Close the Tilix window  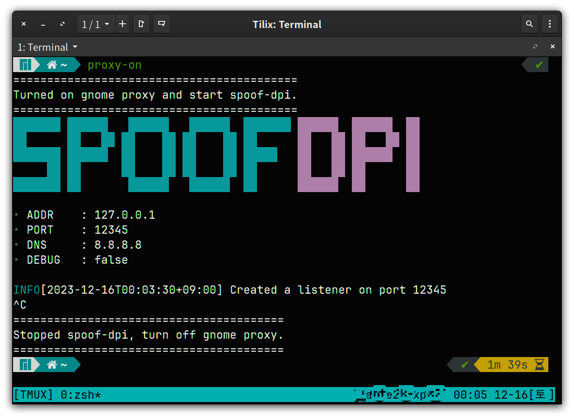click(24, 24)
